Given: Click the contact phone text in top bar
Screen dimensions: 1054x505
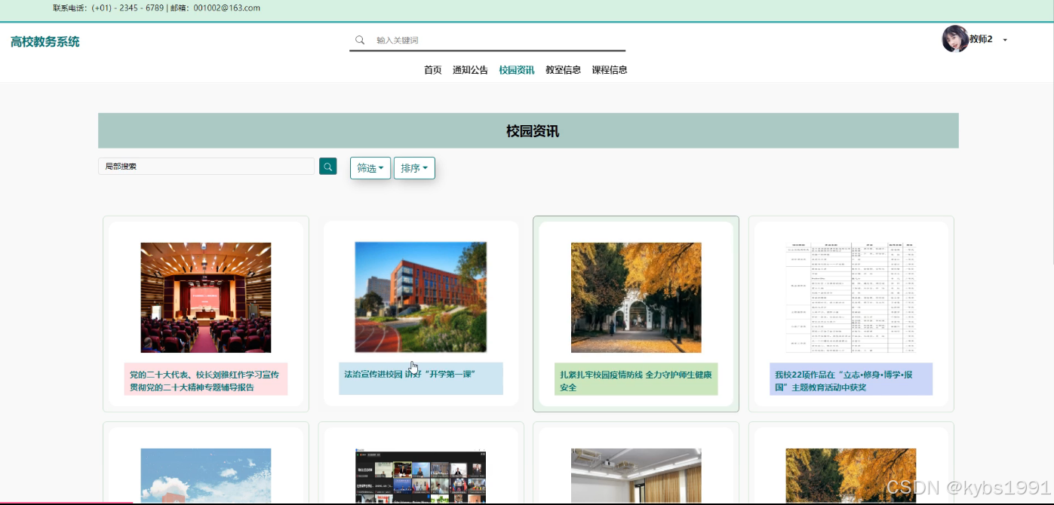Looking at the screenshot, I should coord(109,8).
